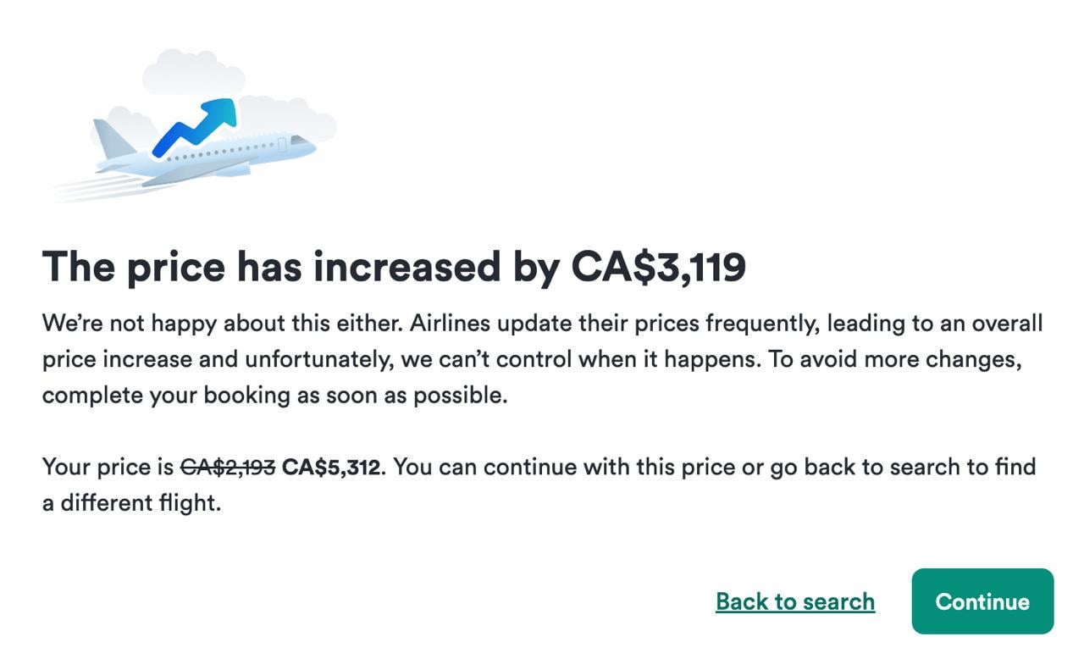
Task: Click the airplane tail fin
Action: [x=111, y=138]
